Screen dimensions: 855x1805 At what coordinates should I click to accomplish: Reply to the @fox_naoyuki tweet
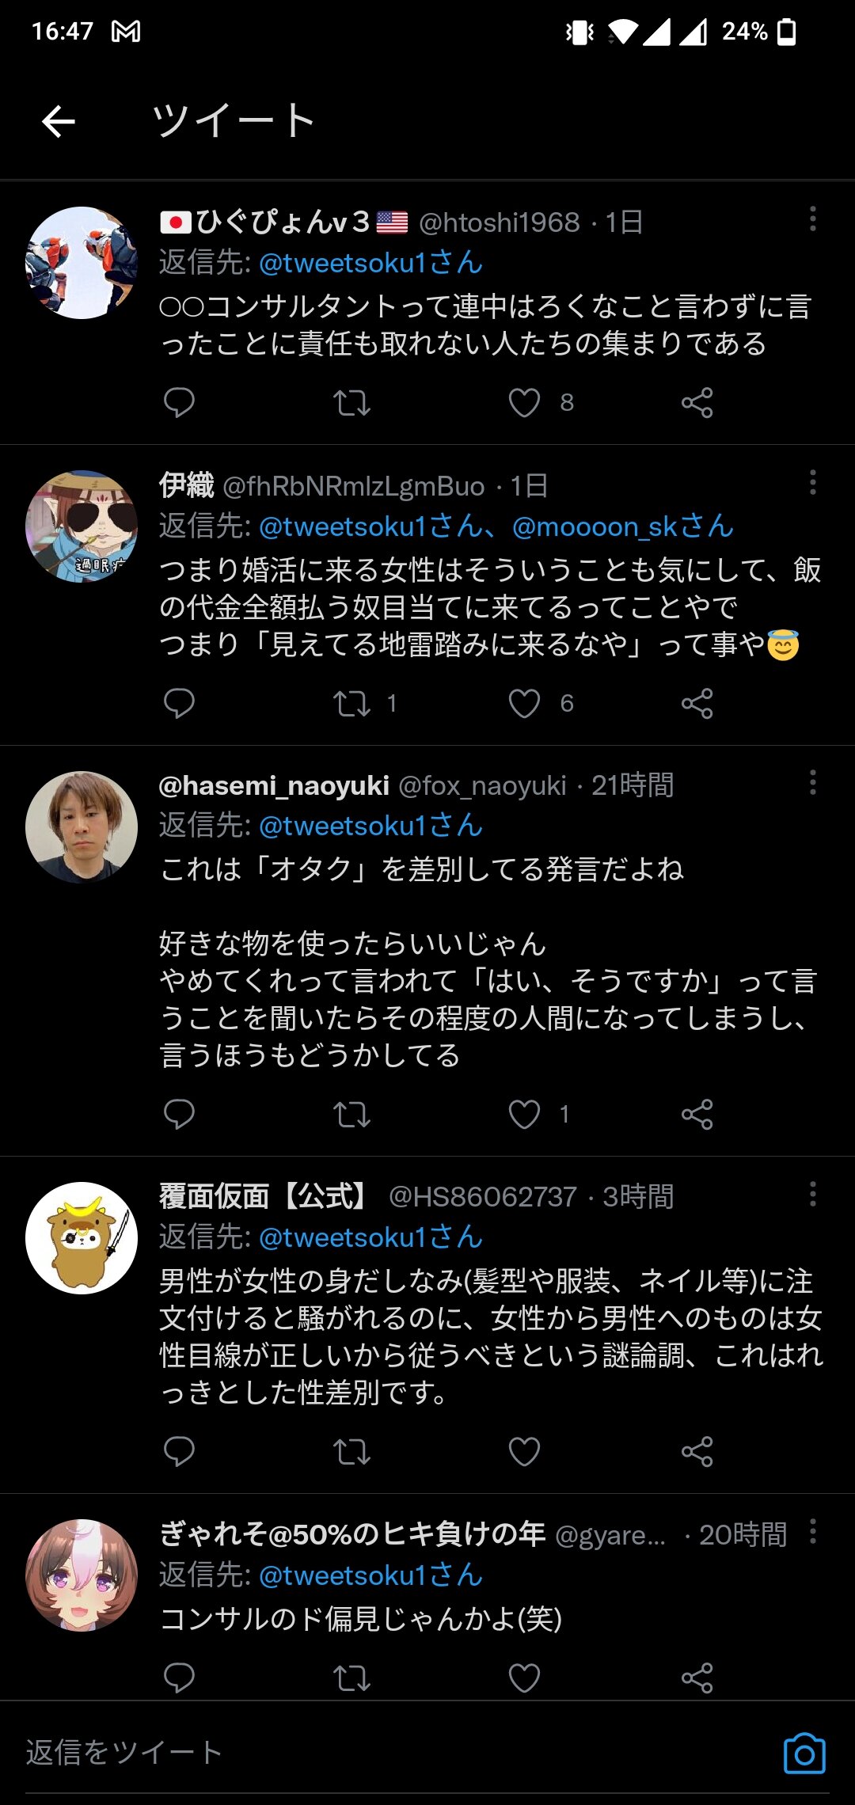179,1115
